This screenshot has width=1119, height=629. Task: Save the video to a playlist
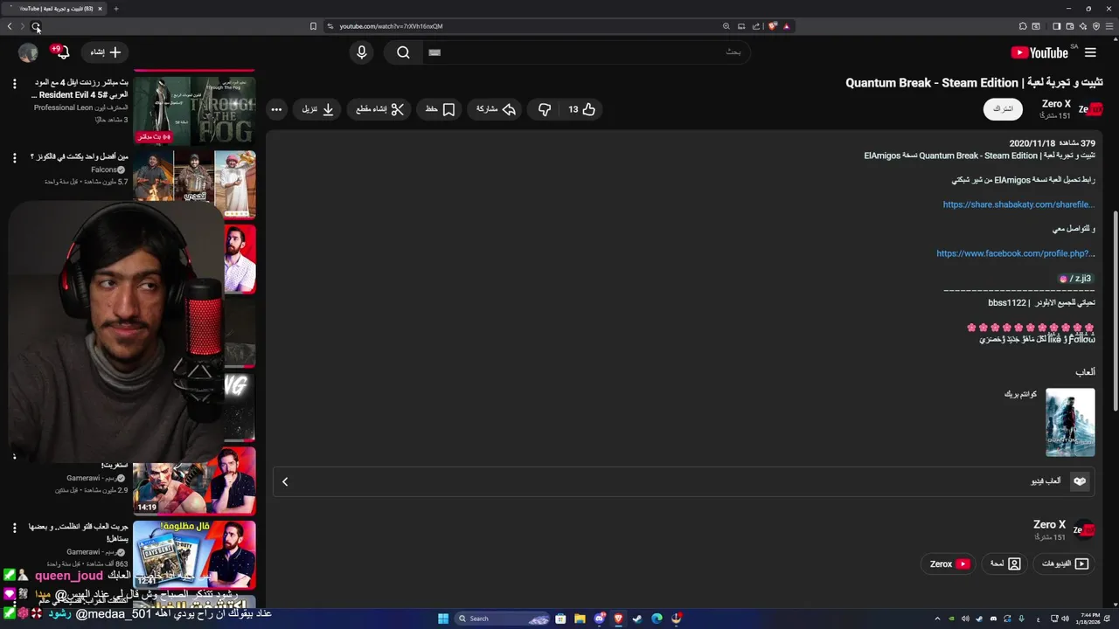(441, 109)
